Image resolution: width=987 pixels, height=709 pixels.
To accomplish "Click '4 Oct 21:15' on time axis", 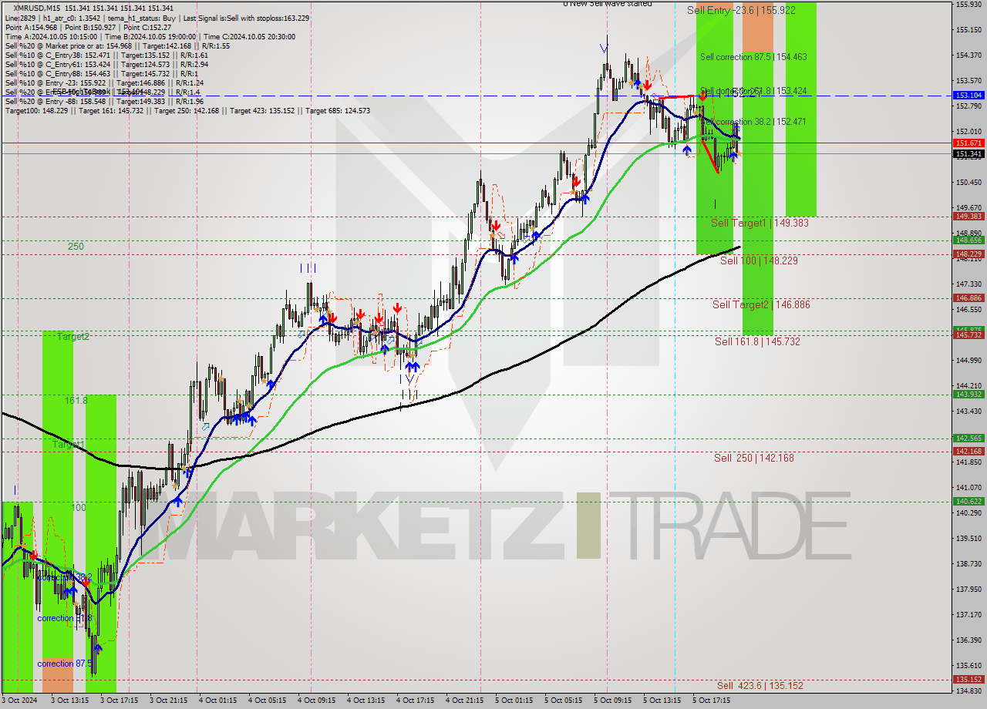I will [x=465, y=701].
